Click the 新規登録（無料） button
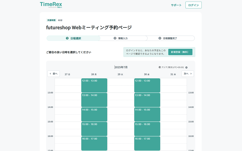Viewport: 242px width, 151px height. point(180,52)
